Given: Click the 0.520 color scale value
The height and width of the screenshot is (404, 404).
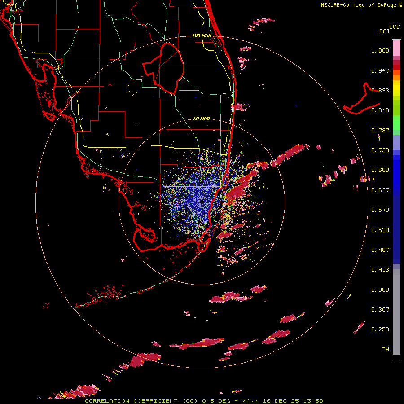Looking at the screenshot, I should pyautogui.click(x=380, y=230).
